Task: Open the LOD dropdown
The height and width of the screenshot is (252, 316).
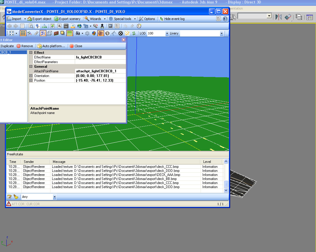Action: tap(167, 34)
